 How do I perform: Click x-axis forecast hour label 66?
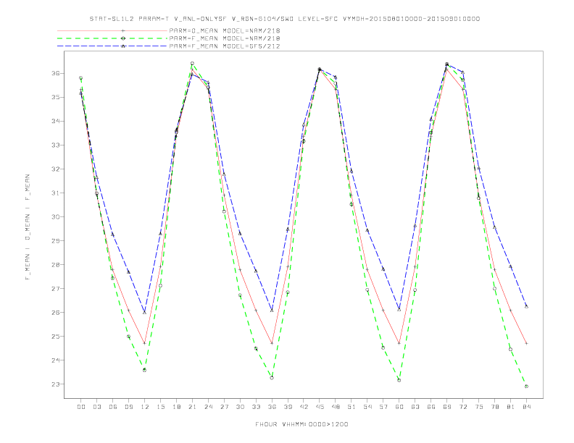point(431,407)
